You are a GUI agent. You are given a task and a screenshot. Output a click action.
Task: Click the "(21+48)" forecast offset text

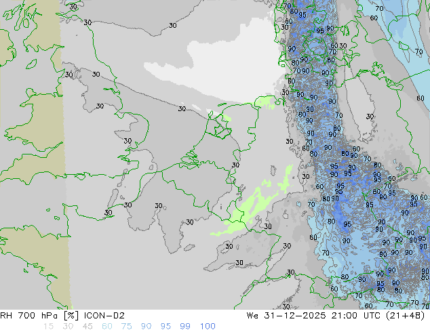[405, 316]
